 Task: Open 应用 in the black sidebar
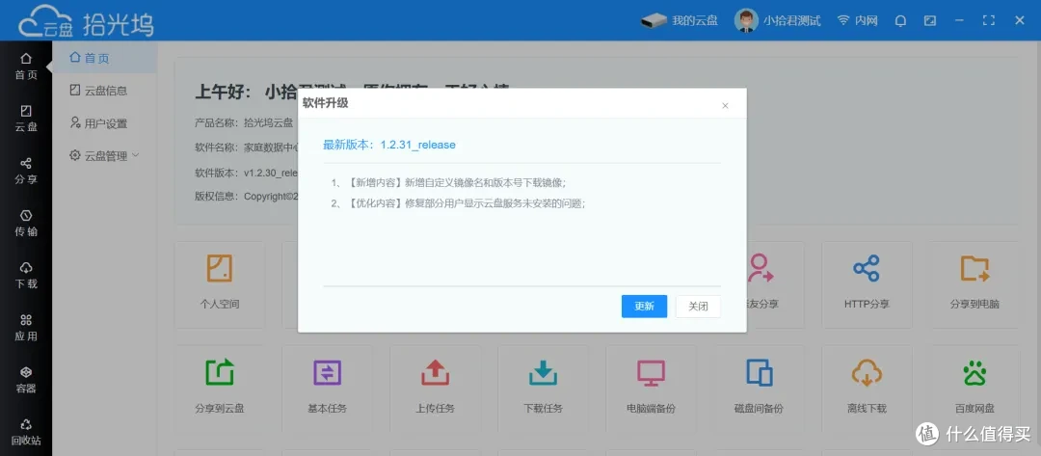pyautogui.click(x=26, y=328)
